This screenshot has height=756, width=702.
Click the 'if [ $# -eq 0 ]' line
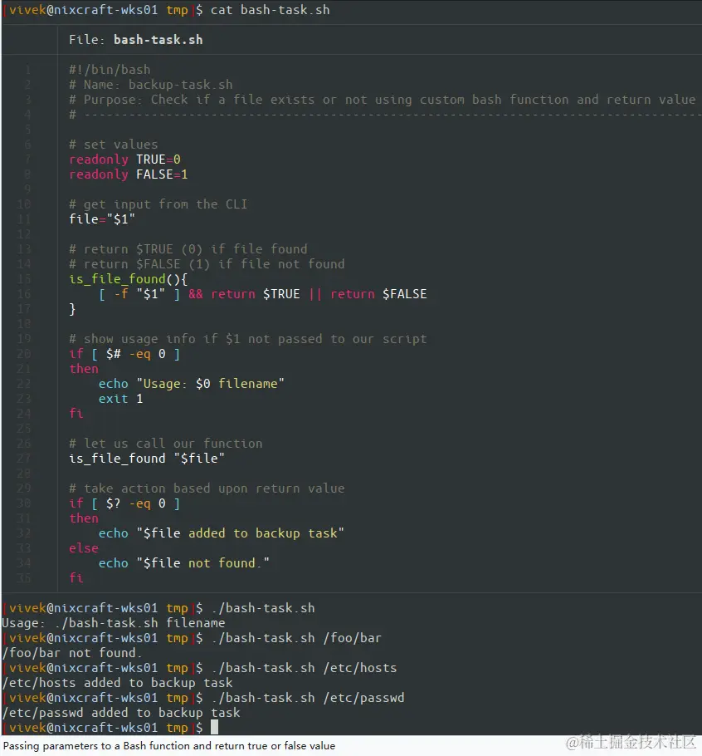pos(124,354)
